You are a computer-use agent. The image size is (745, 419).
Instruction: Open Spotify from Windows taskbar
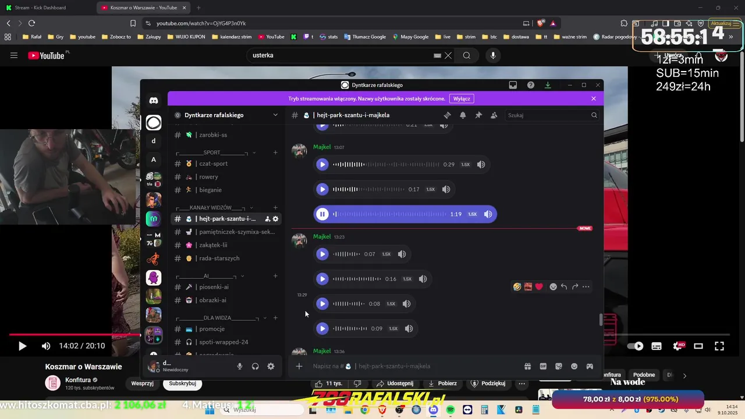tap(450, 410)
